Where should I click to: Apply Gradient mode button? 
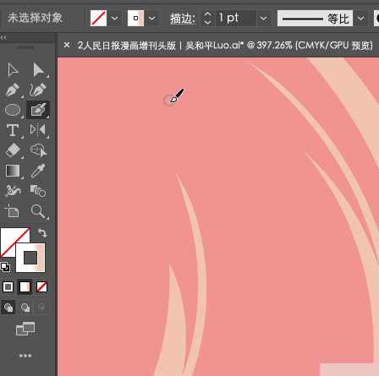(25, 287)
